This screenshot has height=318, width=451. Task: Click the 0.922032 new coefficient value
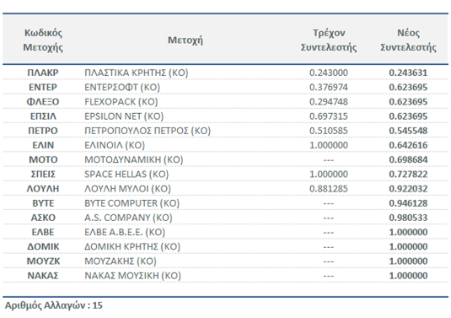pos(408,189)
